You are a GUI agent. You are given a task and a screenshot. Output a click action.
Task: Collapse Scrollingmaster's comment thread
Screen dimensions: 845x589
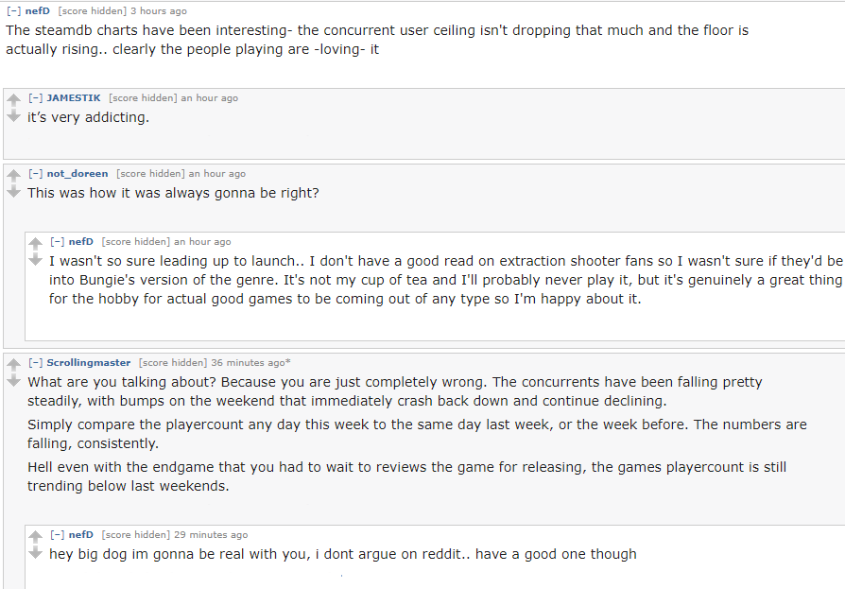coord(36,363)
